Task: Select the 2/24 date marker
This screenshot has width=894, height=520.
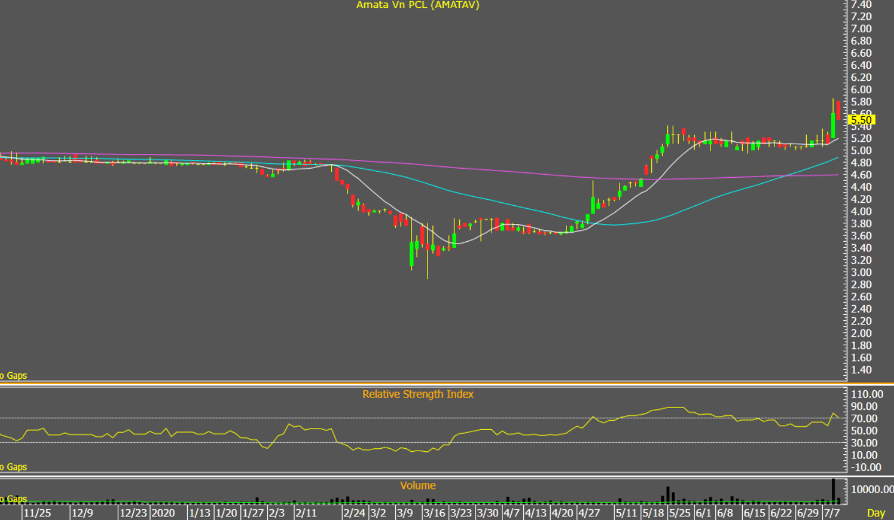Action: pyautogui.click(x=354, y=513)
